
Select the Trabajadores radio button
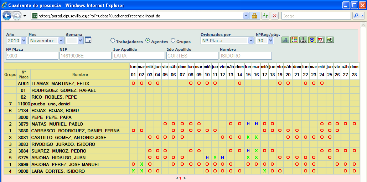click(x=113, y=41)
